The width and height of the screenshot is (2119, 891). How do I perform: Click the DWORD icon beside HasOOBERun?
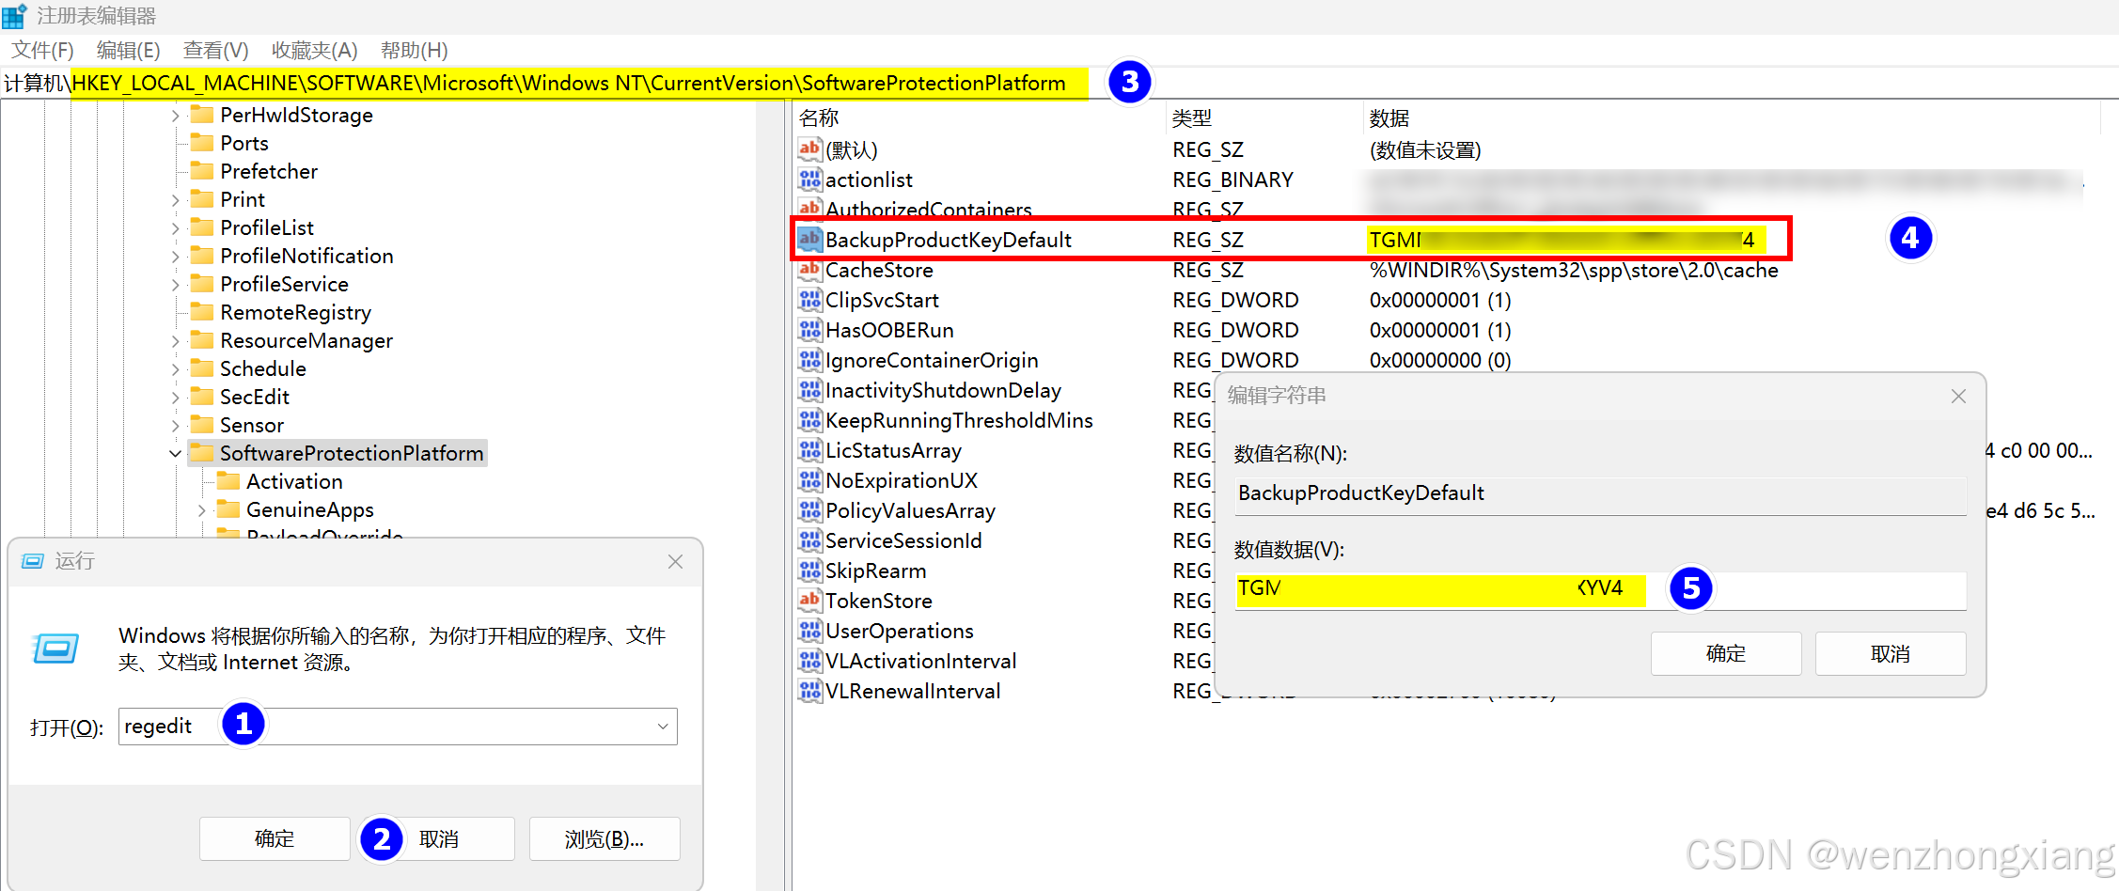click(x=809, y=329)
